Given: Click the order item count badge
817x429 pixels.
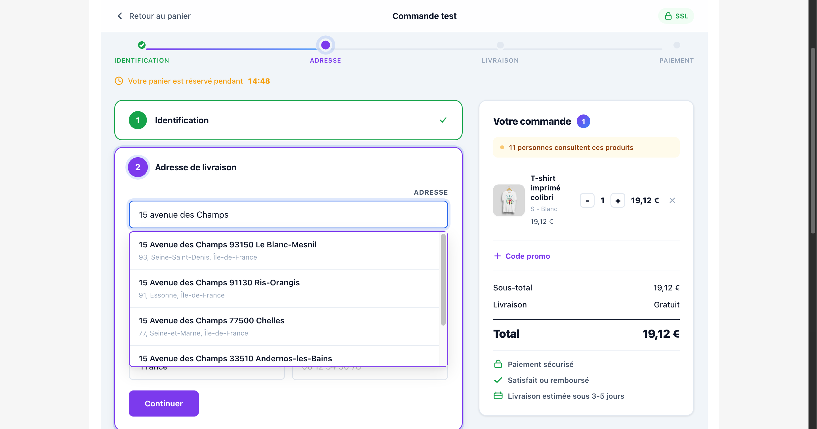Looking at the screenshot, I should tap(583, 121).
